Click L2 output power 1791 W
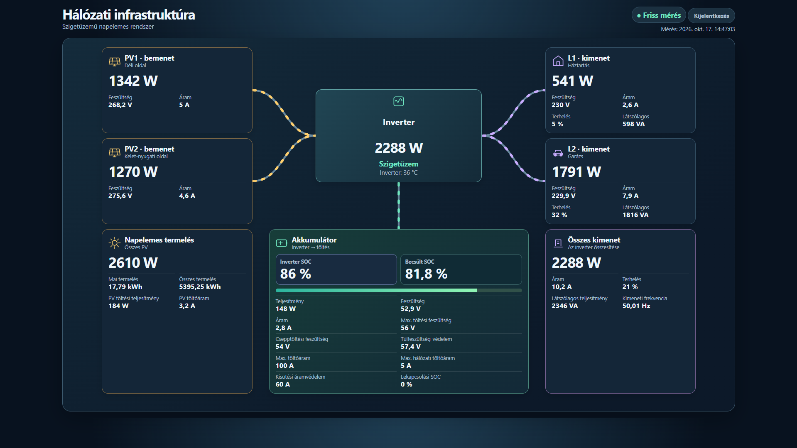 coord(576,171)
